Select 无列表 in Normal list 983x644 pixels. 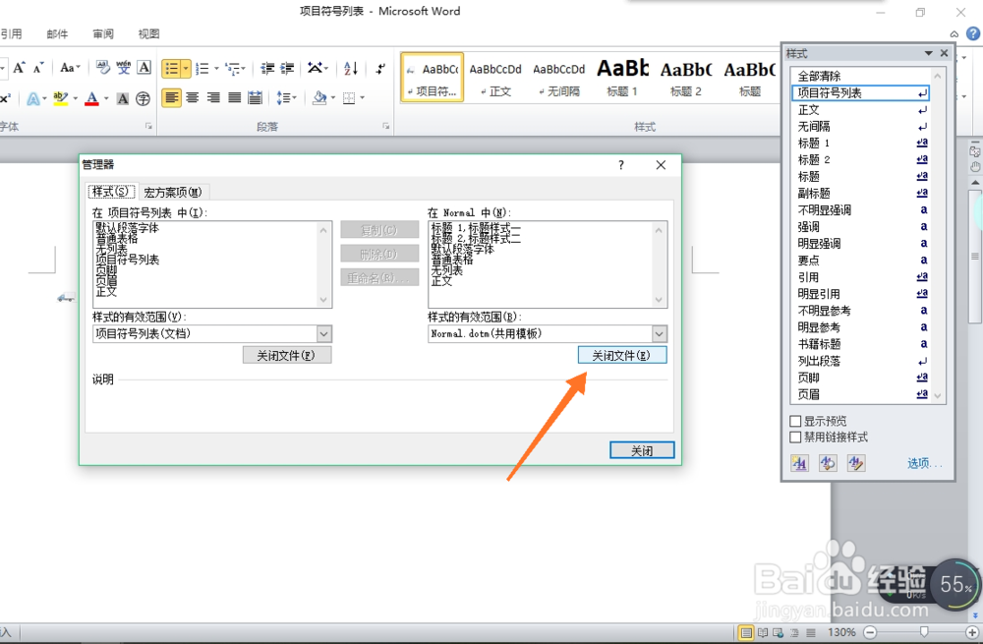pos(447,270)
